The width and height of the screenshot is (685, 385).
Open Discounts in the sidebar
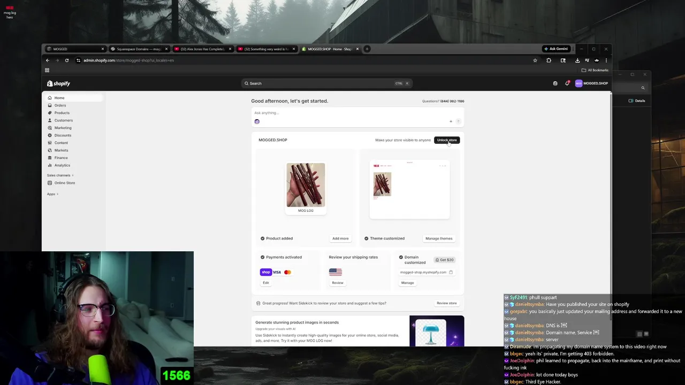pyautogui.click(x=63, y=135)
